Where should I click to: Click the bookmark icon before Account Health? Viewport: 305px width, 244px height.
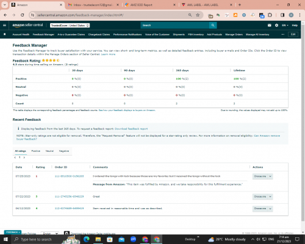pyautogui.click(x=5, y=34)
